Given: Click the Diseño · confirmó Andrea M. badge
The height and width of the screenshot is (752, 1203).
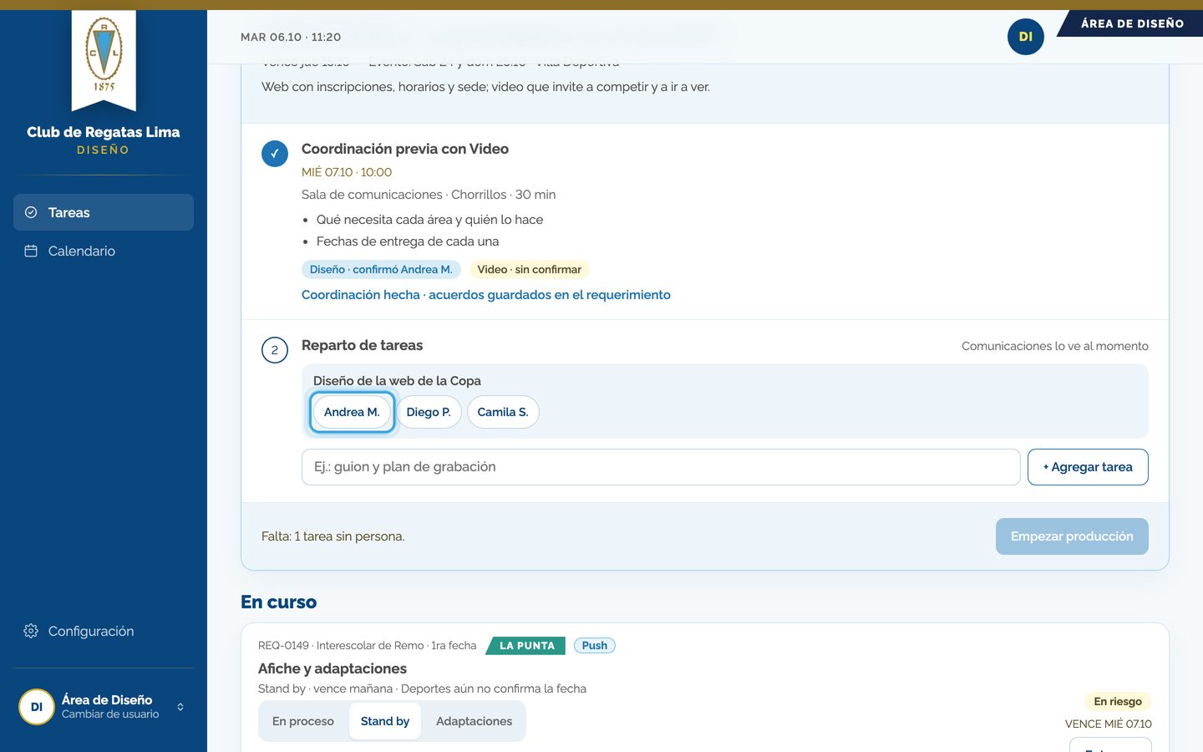Looking at the screenshot, I should [381, 269].
